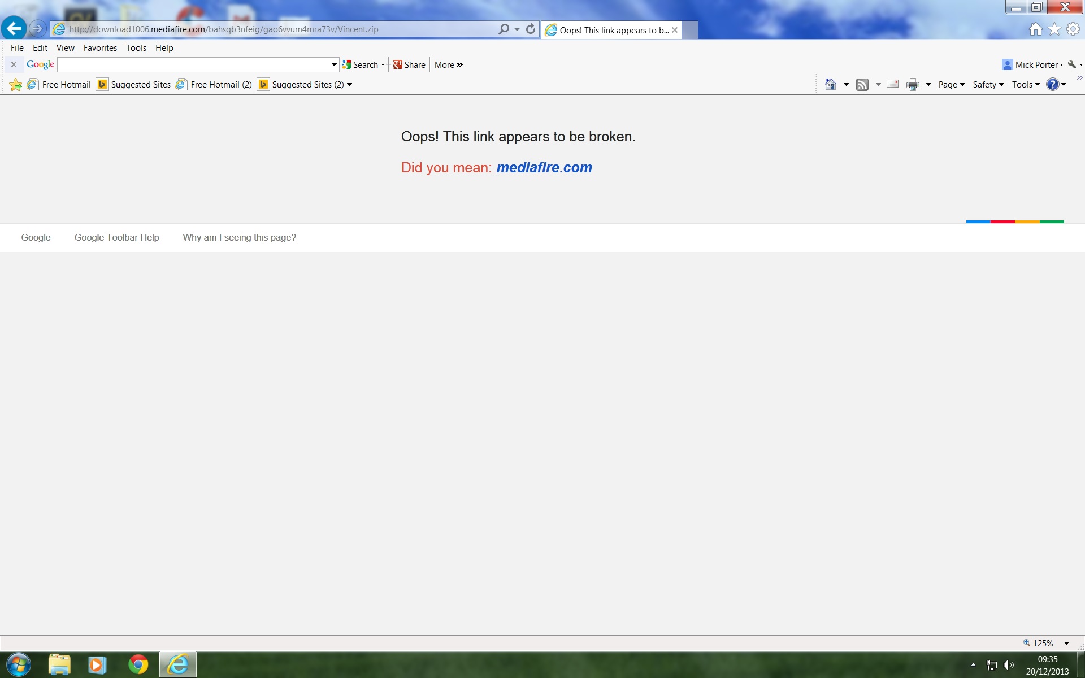Open the View menu
Viewport: 1085px width, 678px height.
(x=66, y=48)
